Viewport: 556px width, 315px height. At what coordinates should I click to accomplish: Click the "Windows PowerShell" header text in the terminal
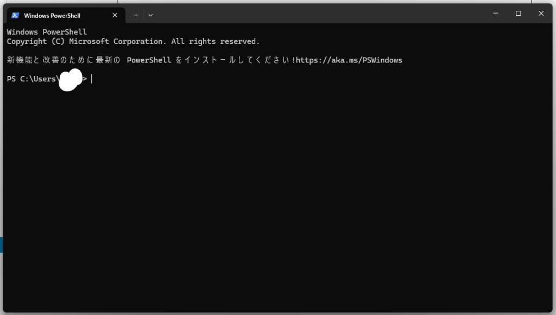click(47, 32)
